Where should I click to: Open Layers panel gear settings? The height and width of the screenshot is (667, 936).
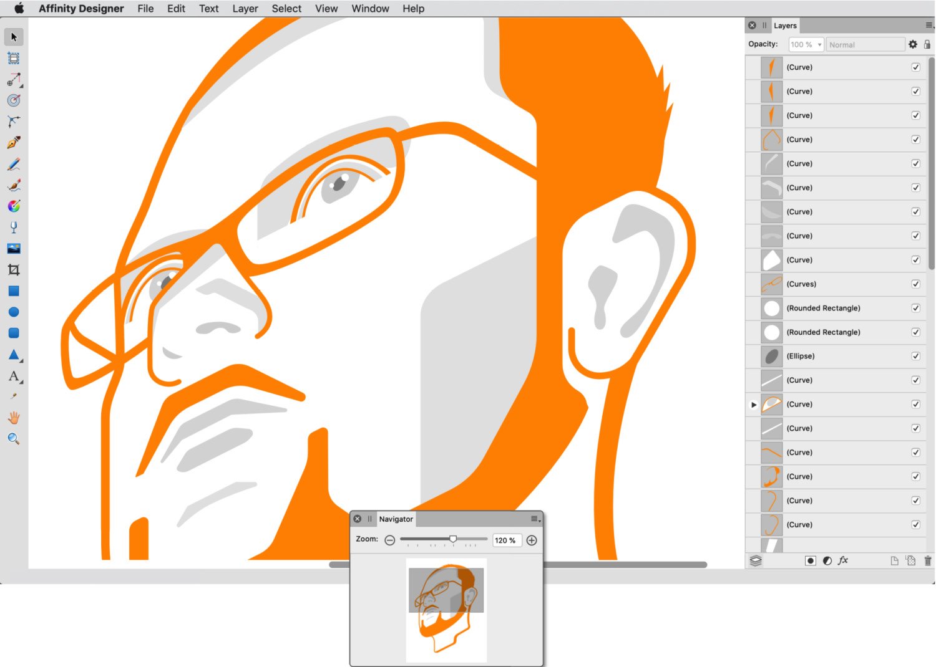(913, 44)
